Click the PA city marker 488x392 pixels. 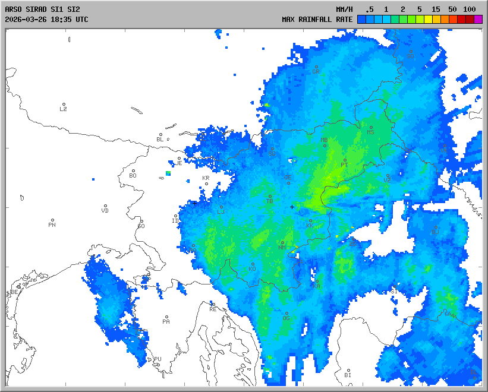(166, 317)
